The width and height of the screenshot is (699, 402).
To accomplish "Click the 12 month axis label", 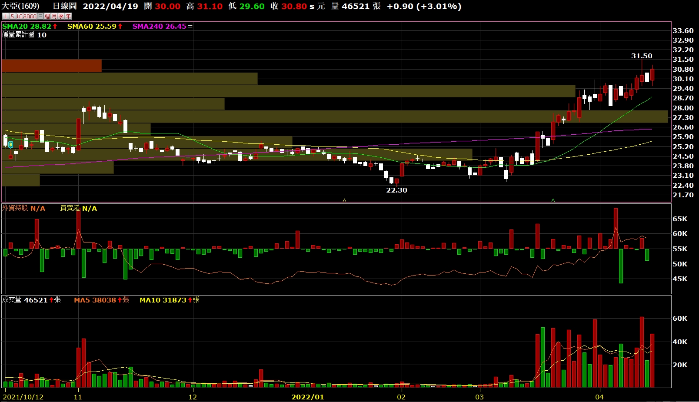I will (x=193, y=397).
